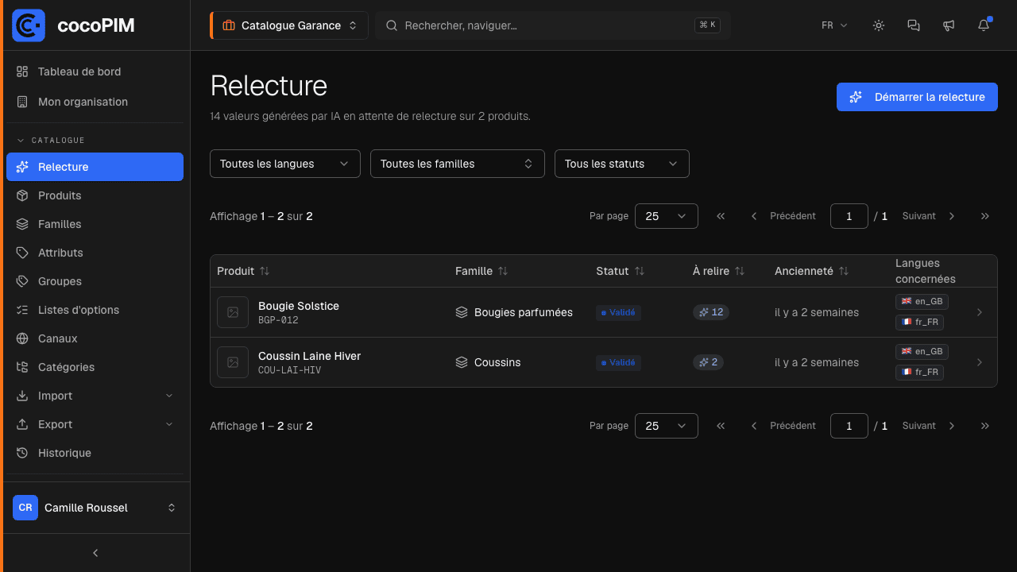This screenshot has height=572, width=1017.
Task: Jump to last page using top pagination
Action: (985, 216)
